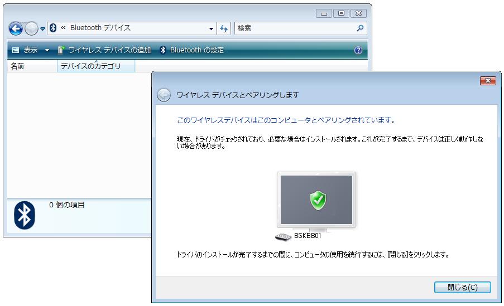The height and width of the screenshot is (306, 504).
Task: Click the magnifier search icon
Action: (x=361, y=28)
